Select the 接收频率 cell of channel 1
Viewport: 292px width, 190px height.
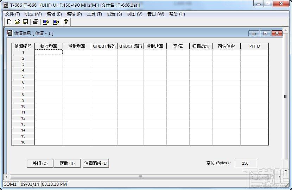pos(49,52)
